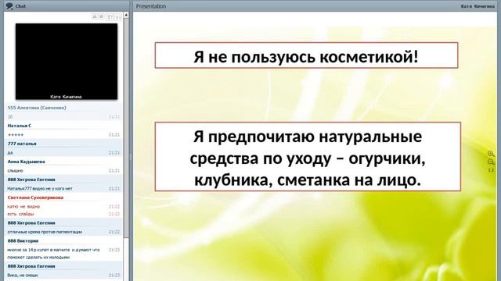This screenshot has width=501, height=281.
Task: Click the black webcam video window
Action: pos(67,61)
